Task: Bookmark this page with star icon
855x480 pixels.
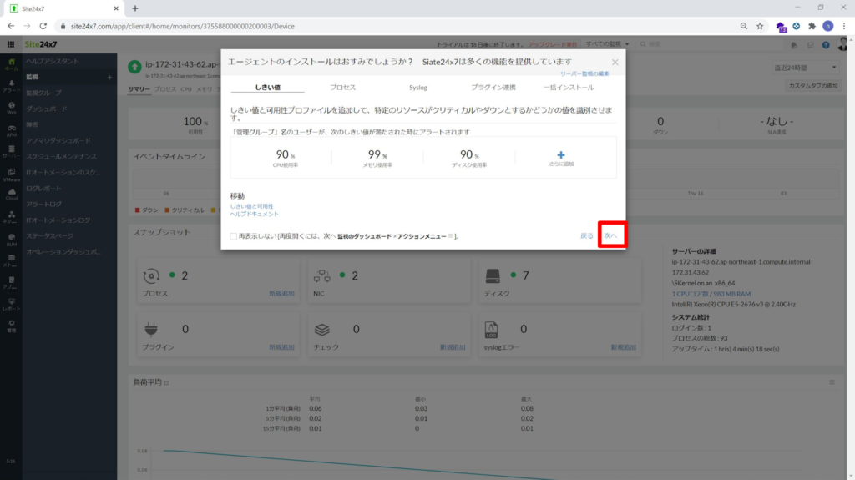Action: coord(760,26)
